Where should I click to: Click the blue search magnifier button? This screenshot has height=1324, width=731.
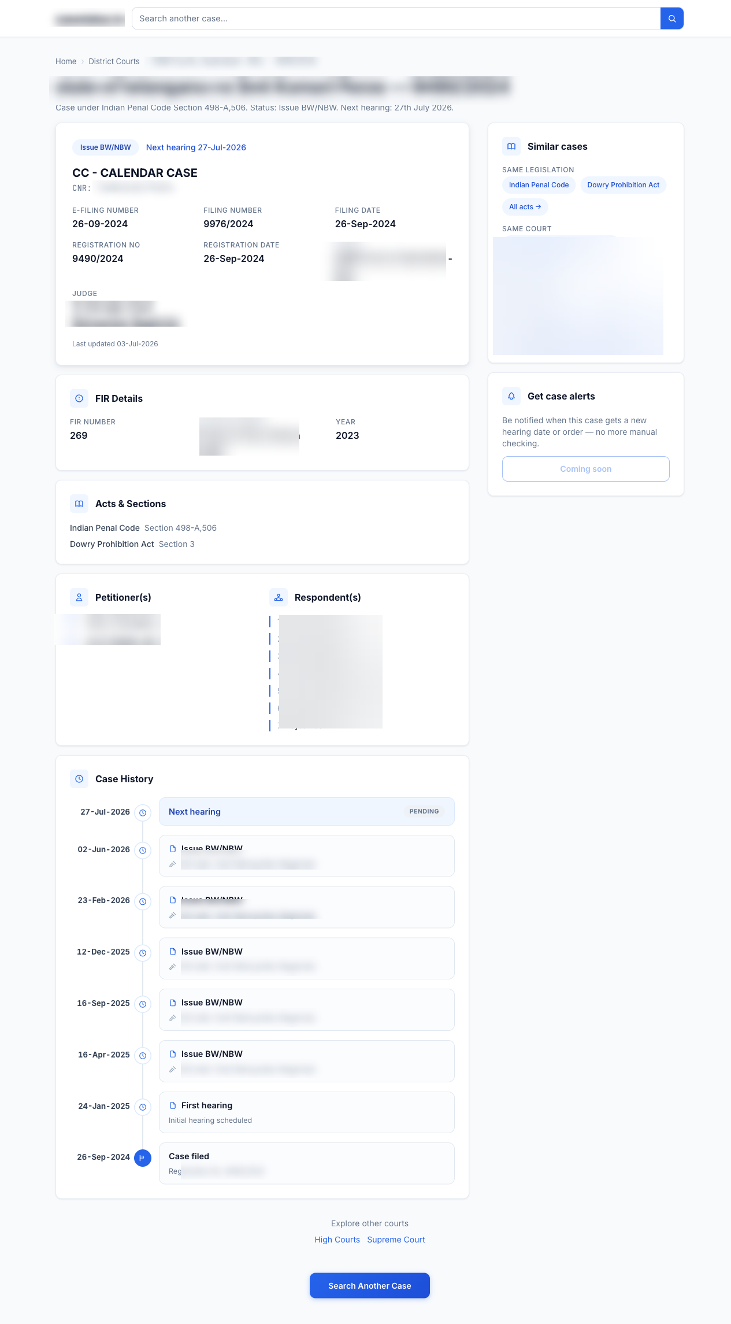(x=672, y=19)
